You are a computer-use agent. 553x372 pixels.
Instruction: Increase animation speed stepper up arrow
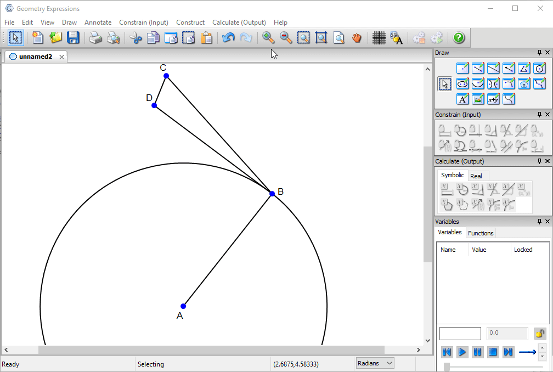[542, 348]
